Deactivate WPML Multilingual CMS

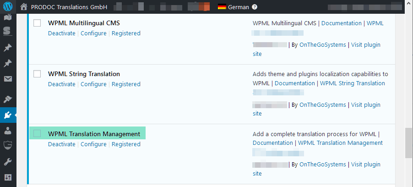pyautogui.click(x=62, y=33)
